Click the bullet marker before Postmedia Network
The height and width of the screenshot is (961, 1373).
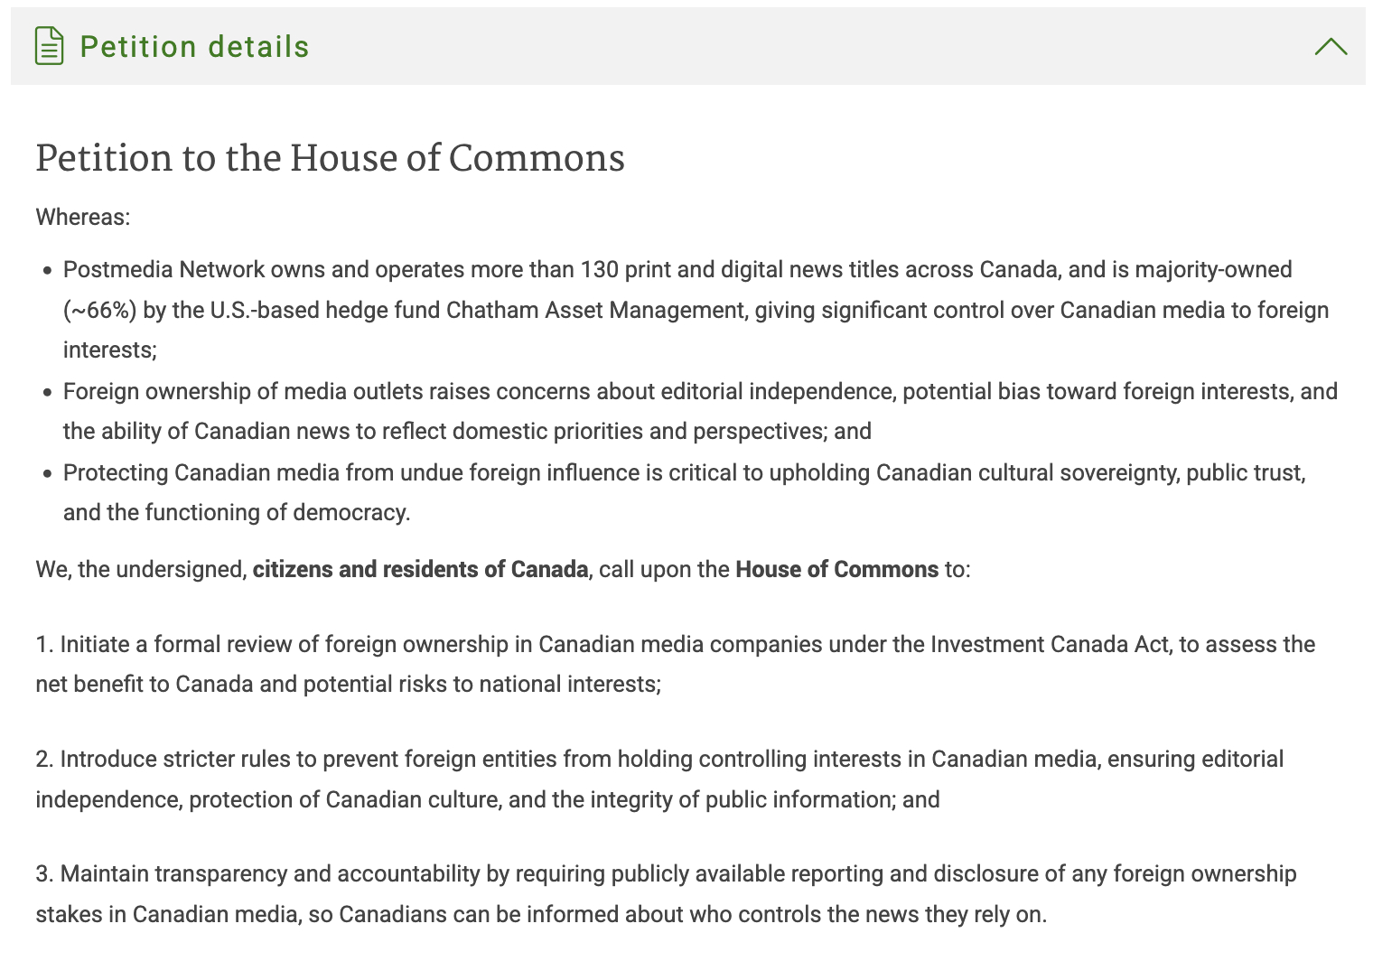47,271
